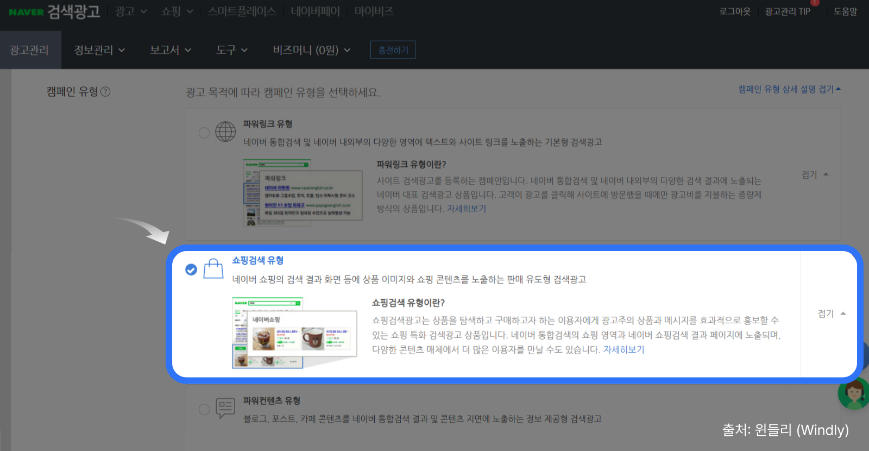Click the 파워링크 유형이란? heading
This screenshot has height=451, width=869.
[x=411, y=164]
